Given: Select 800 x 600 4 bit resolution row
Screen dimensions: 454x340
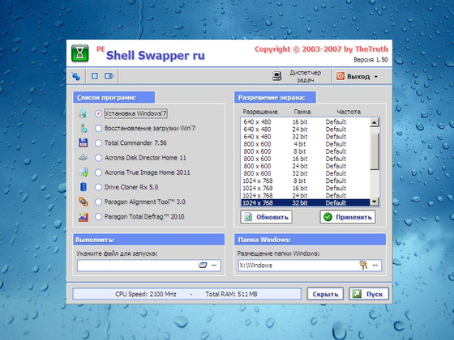Looking at the screenshot, I should 306,144.
